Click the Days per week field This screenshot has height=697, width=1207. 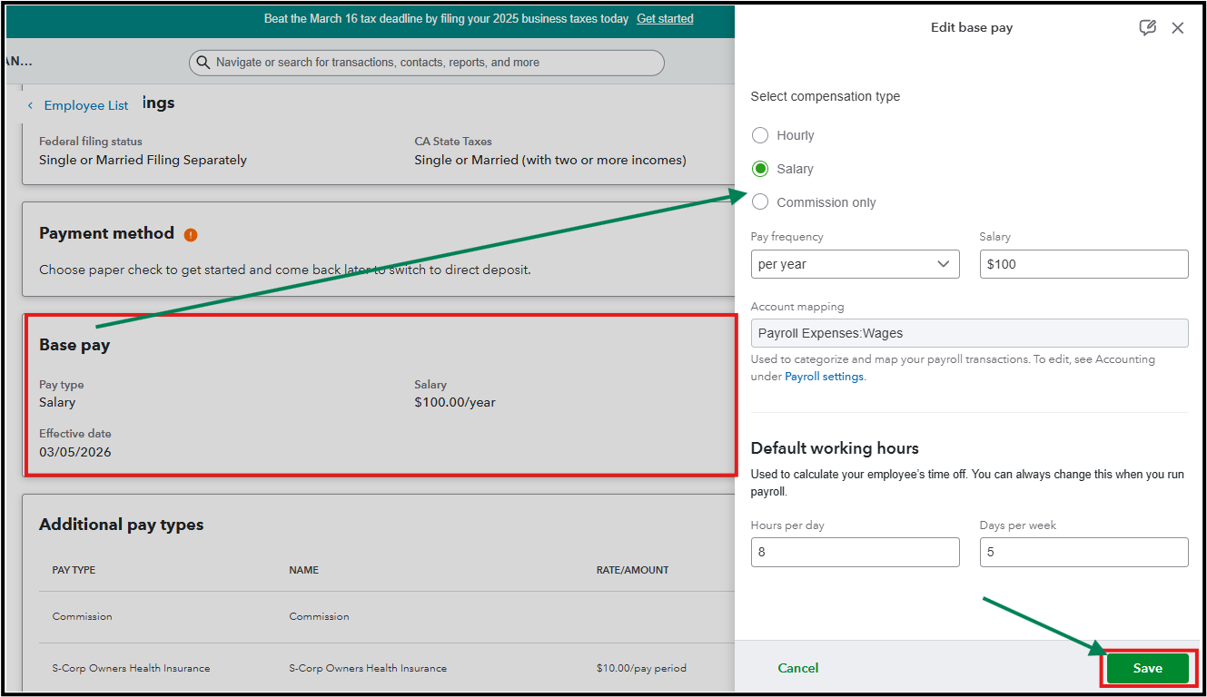click(x=1083, y=552)
